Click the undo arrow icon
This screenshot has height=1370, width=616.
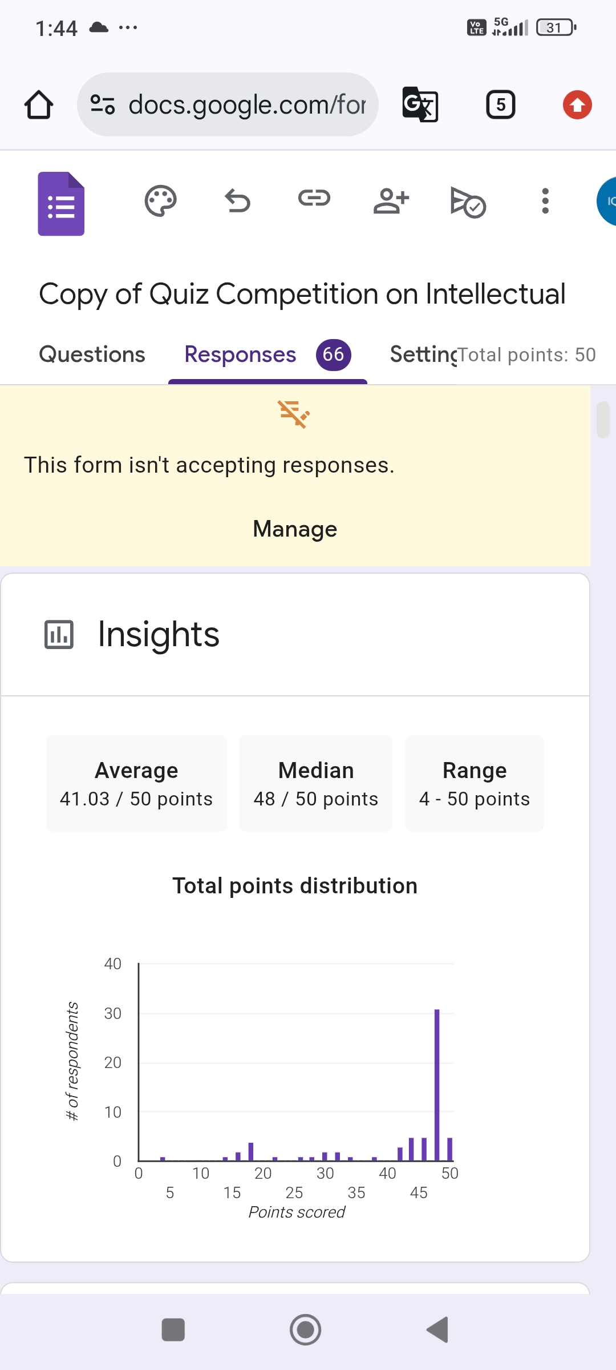237,201
